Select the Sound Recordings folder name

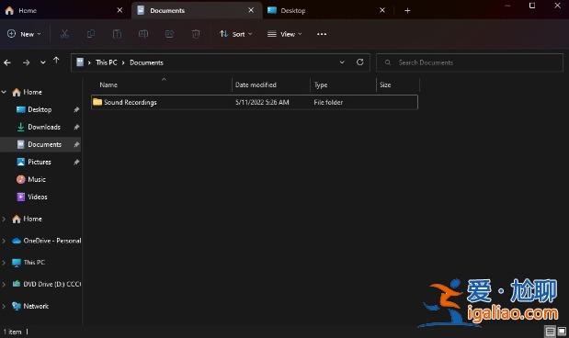pos(131,102)
